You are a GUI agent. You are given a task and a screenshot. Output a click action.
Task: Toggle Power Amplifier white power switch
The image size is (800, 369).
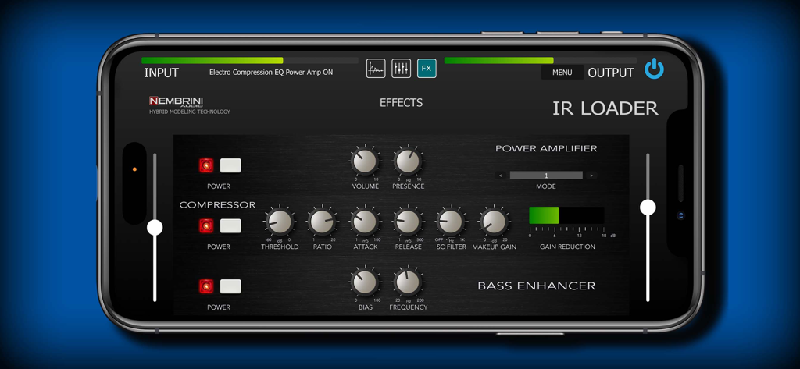230,165
